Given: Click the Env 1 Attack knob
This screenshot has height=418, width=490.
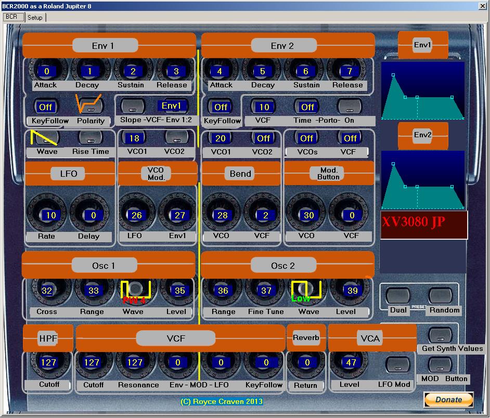Looking at the screenshot, I should pos(46,71).
